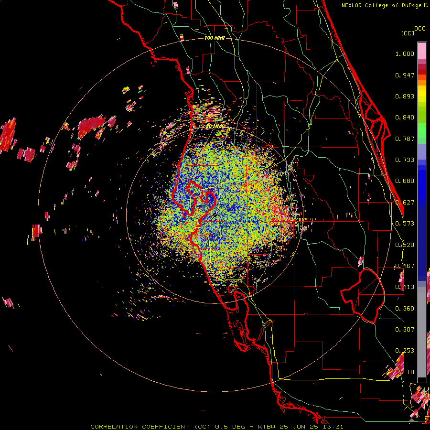Click the bright green segment of the color bar

(x=422, y=130)
